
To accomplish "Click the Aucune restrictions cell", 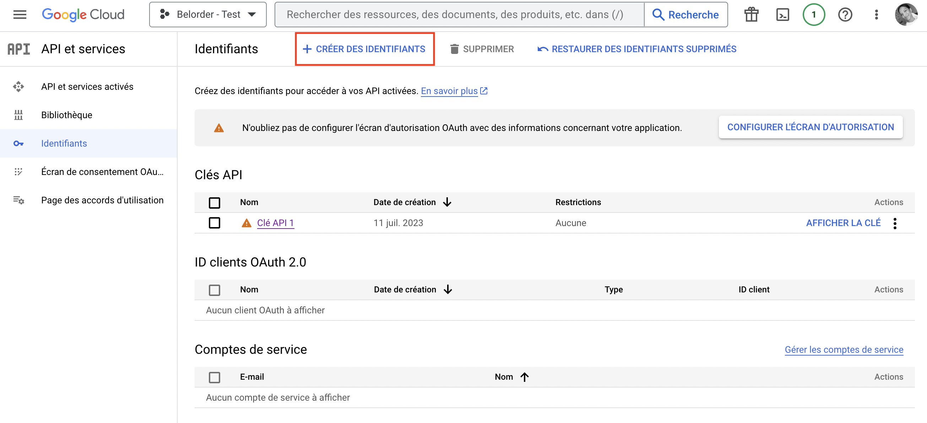I will [x=571, y=223].
